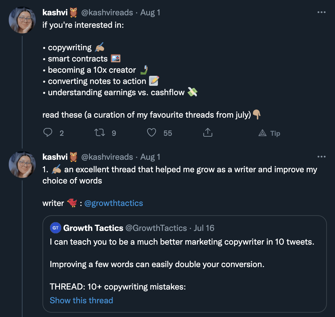The image size is (335, 317).
Task: Click the reply icon on first tweet
Action: (48, 133)
